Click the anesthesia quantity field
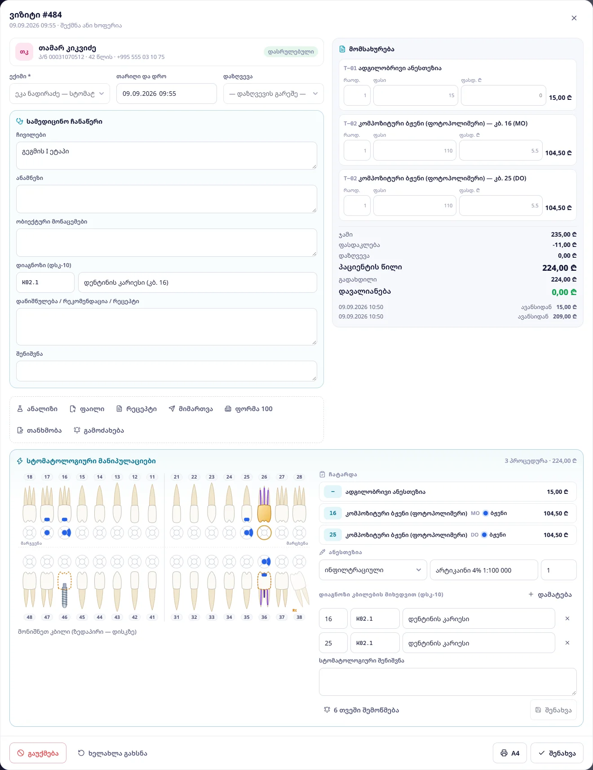Screen dimensions: 593x770 point(559,570)
